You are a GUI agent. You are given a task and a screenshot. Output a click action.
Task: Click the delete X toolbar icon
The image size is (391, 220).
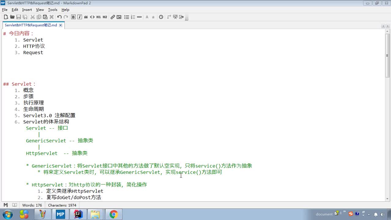[52, 17]
